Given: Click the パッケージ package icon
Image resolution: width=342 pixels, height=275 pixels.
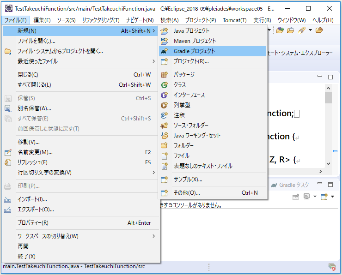Looking at the screenshot, I should tap(164, 75).
